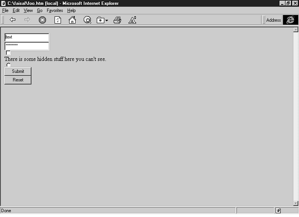Select the radio button above Submit
299x217 pixels.
tap(9, 65)
